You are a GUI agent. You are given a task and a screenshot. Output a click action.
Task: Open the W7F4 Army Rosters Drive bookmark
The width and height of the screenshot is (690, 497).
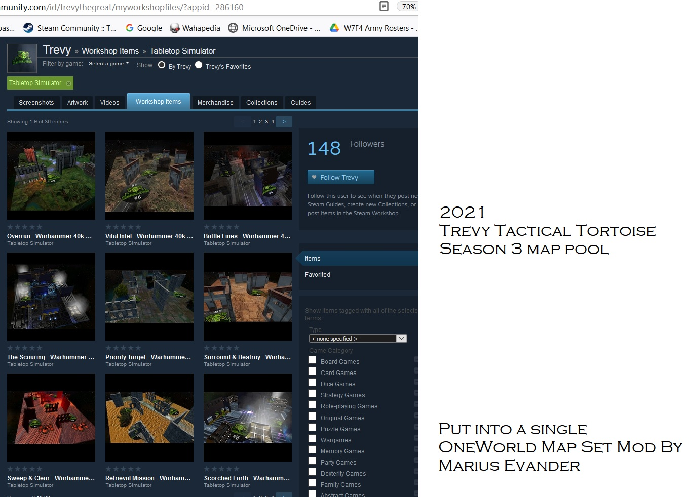[x=373, y=28]
